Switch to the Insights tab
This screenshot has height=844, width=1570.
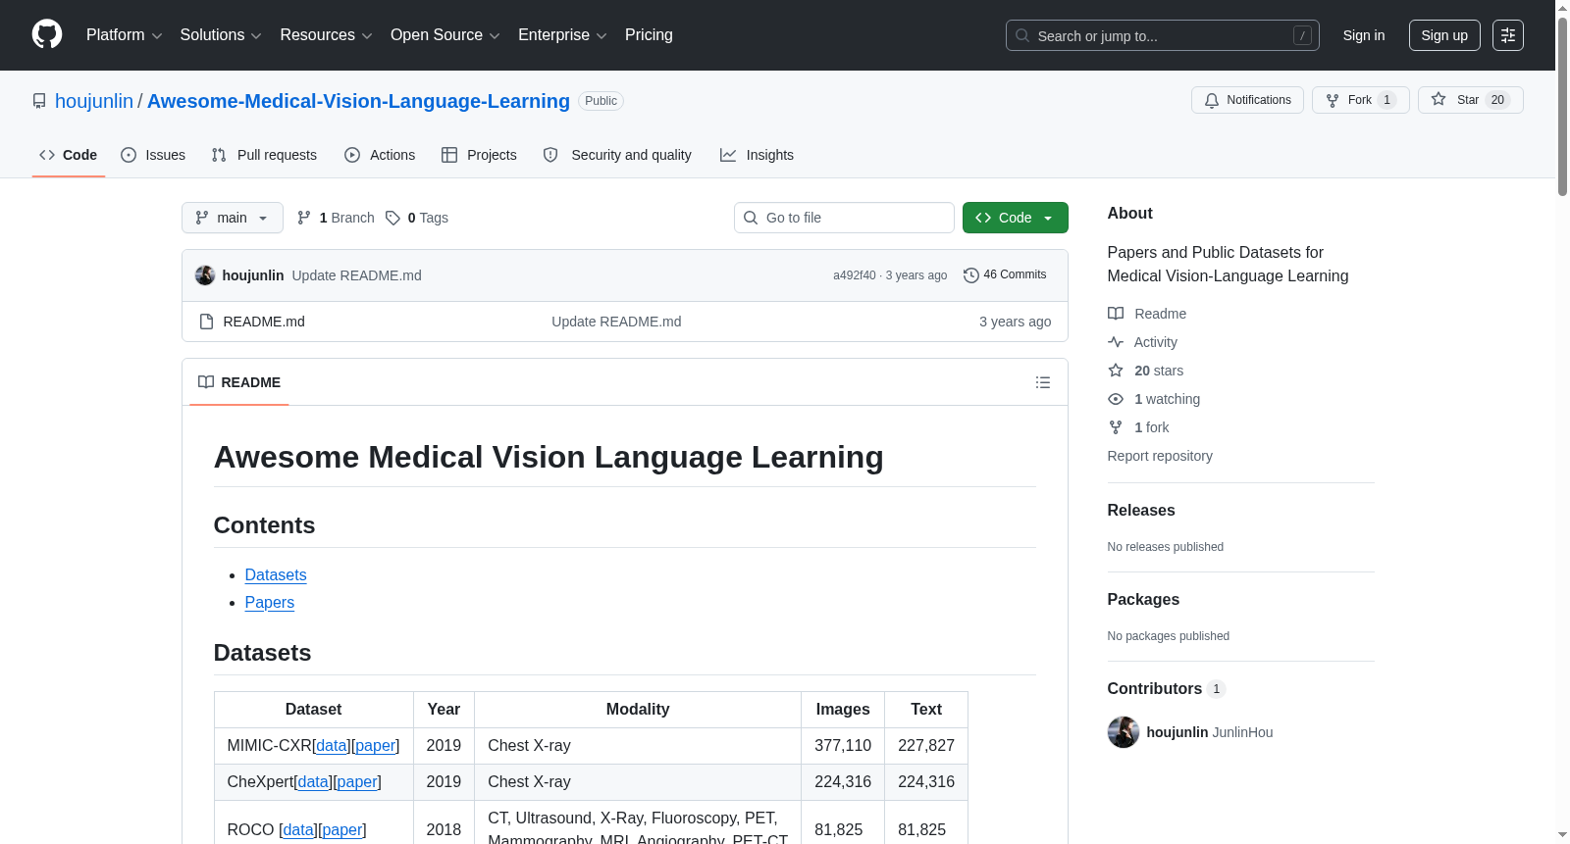(757, 155)
